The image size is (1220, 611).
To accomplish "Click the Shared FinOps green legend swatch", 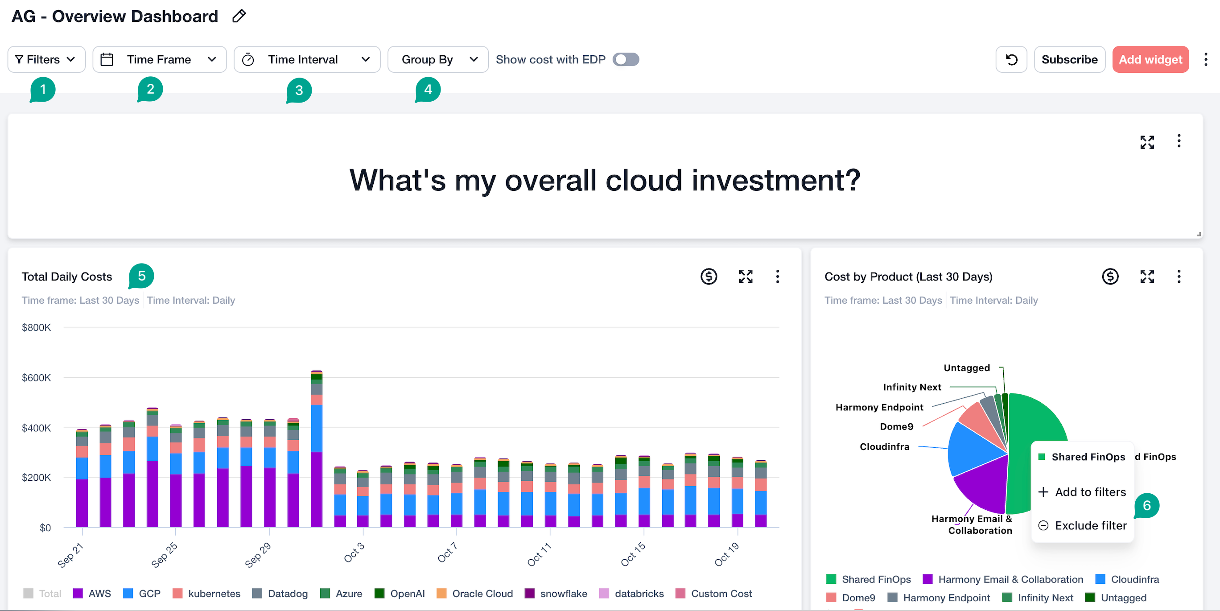I will point(831,579).
